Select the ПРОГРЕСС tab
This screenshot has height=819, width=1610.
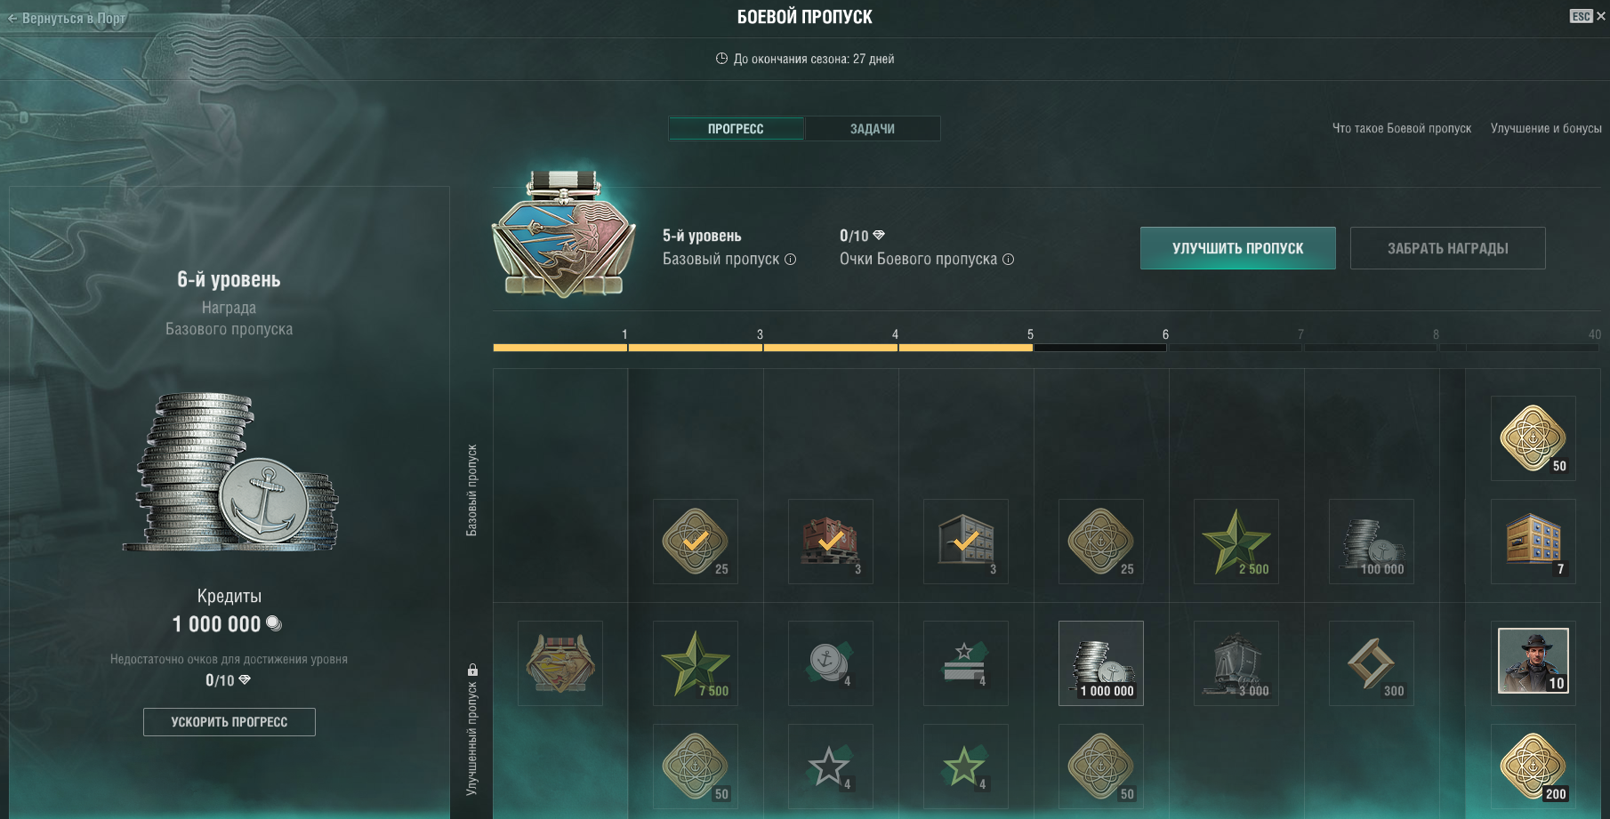pyautogui.click(x=736, y=129)
